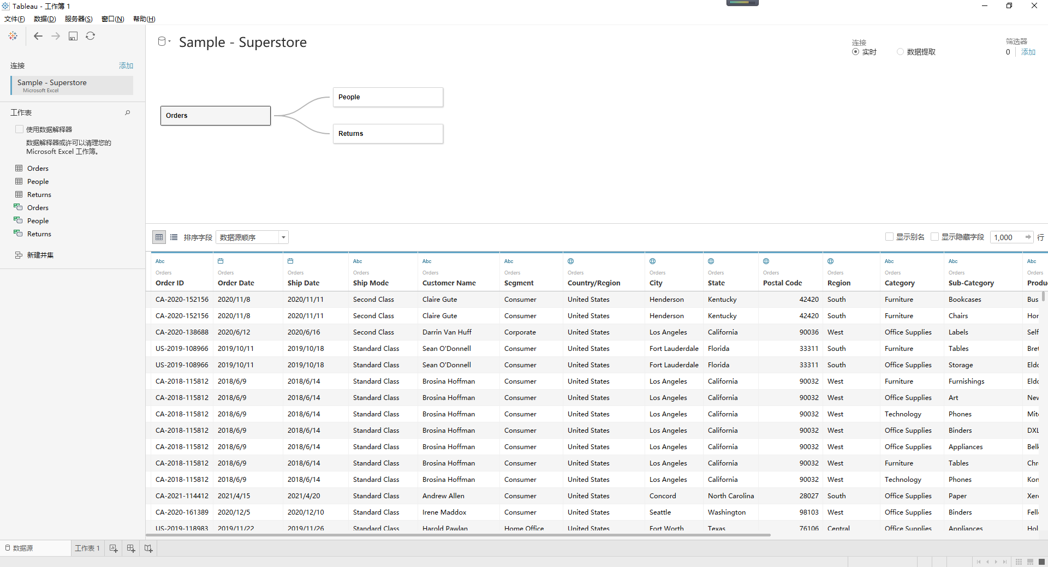Select the Orders named range entry

[38, 207]
